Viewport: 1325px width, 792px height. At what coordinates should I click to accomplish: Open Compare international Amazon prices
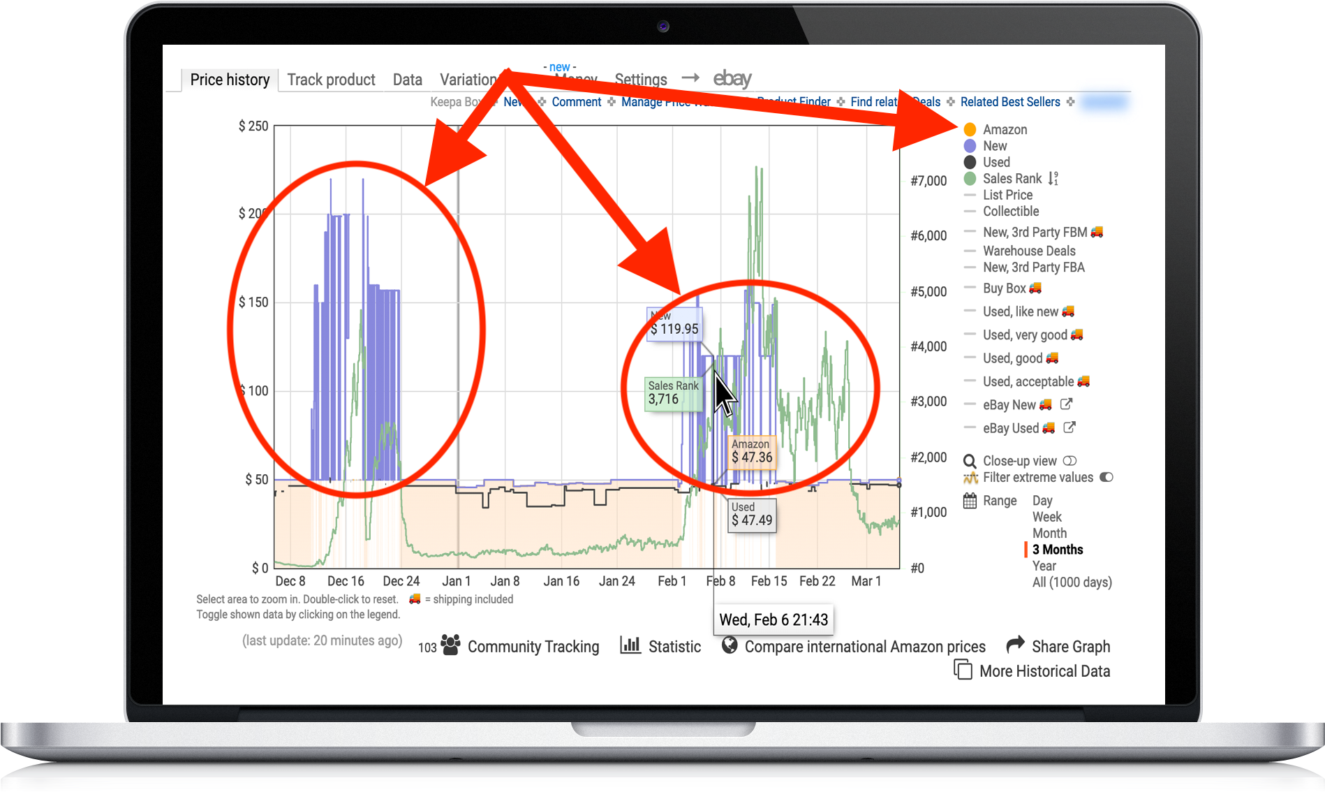pos(865,647)
